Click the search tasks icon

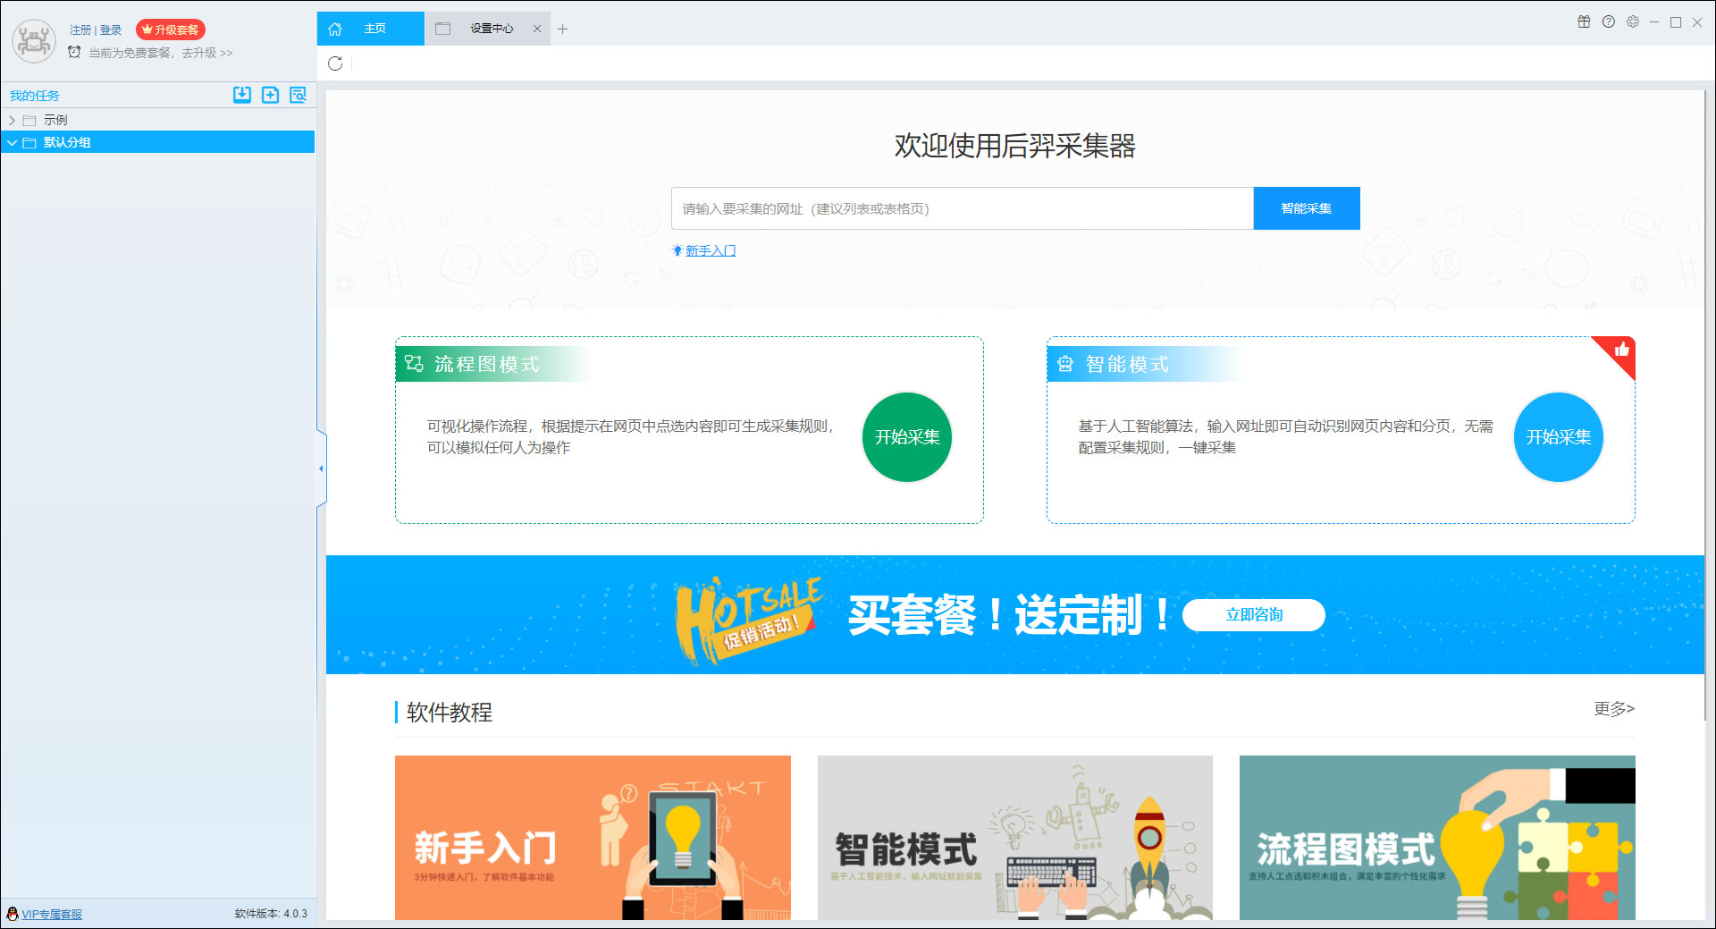(298, 95)
